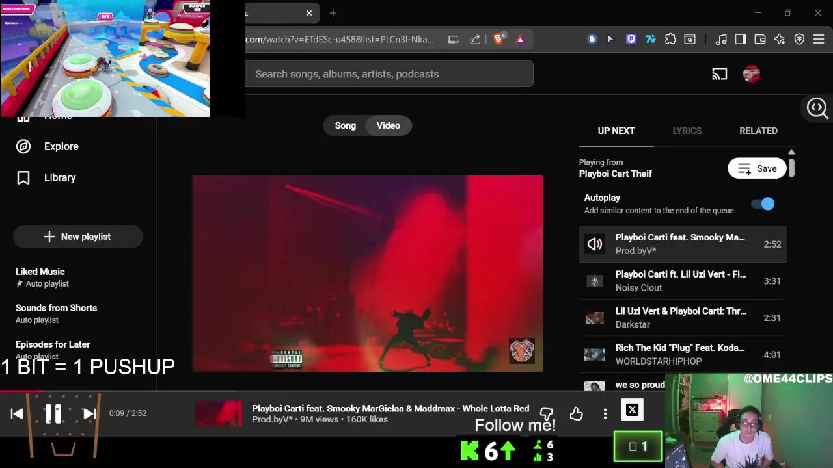833x468 pixels.
Task: Create a New playlist
Action: (x=77, y=237)
